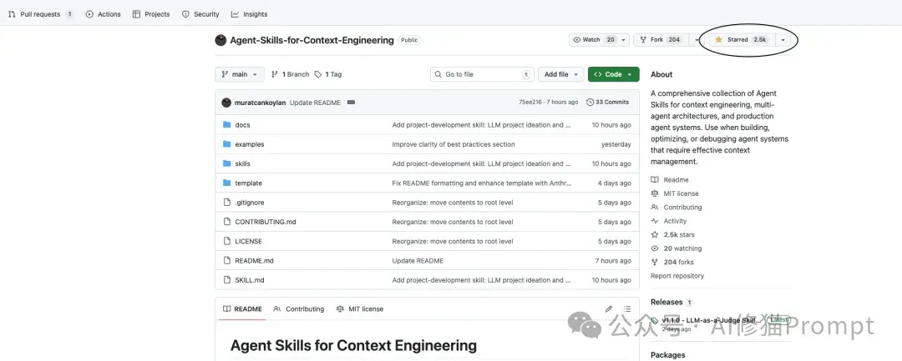
Task: Click the pencil icon to edit the README
Action: click(609, 308)
